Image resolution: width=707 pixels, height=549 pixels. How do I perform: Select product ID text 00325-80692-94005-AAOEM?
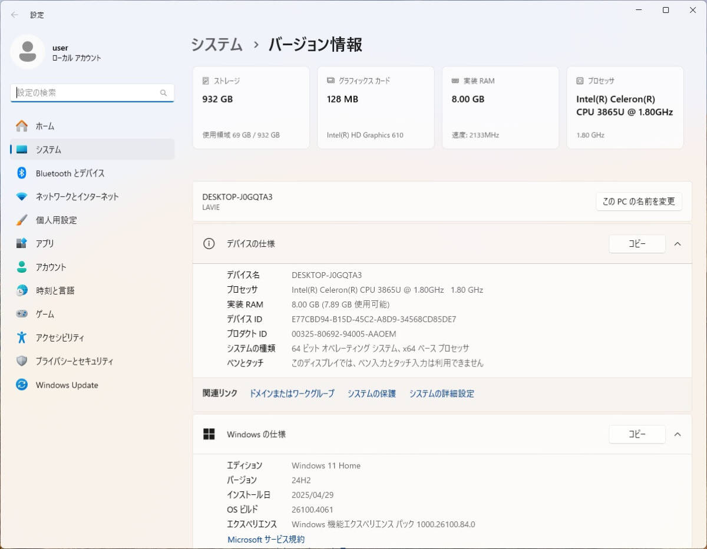point(344,334)
